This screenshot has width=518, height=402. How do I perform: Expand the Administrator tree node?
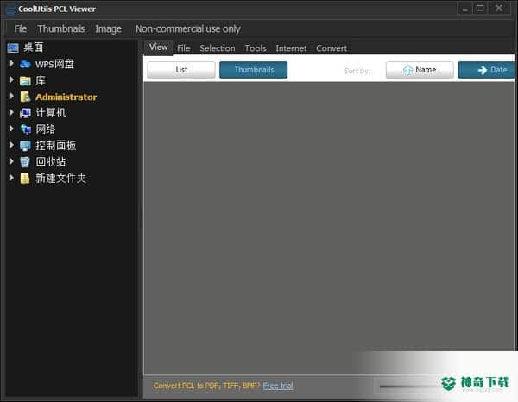point(12,96)
